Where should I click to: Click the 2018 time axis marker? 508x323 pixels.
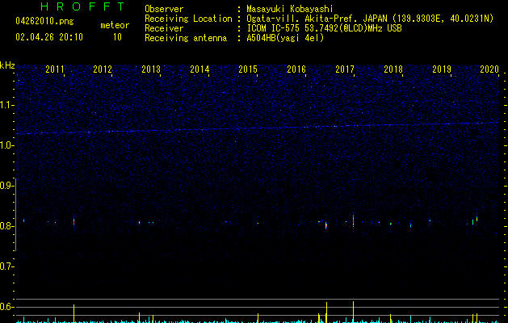(x=393, y=69)
